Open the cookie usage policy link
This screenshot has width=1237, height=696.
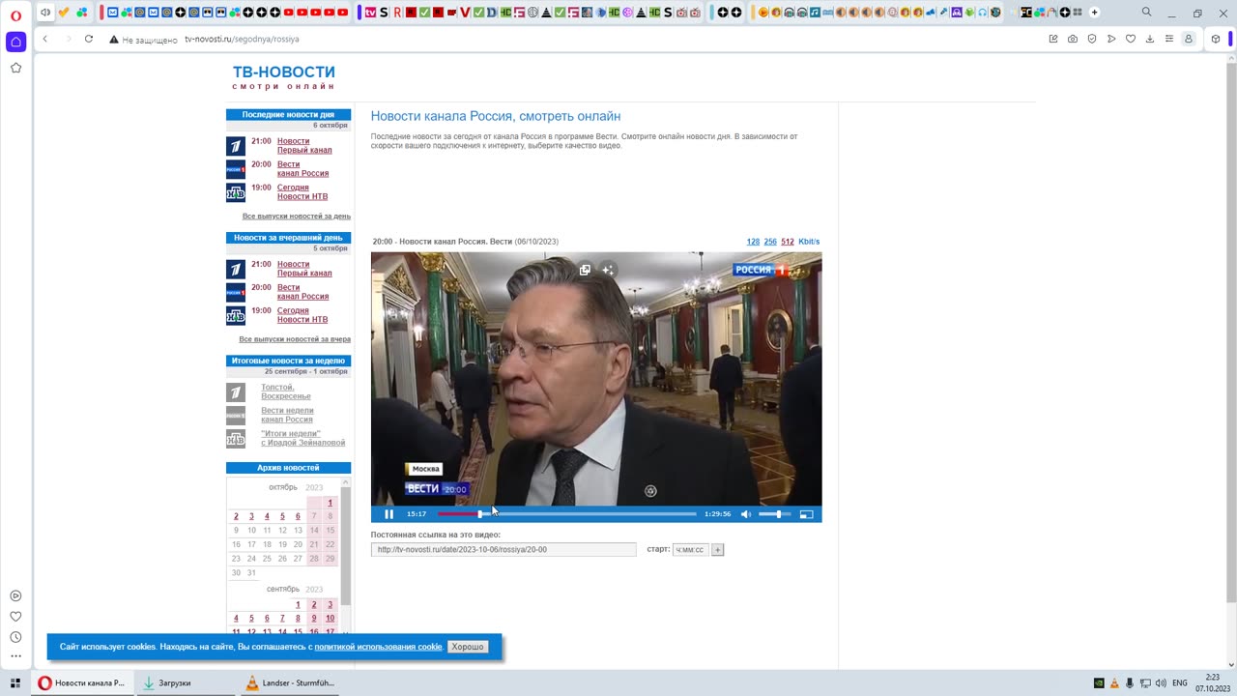[379, 647]
